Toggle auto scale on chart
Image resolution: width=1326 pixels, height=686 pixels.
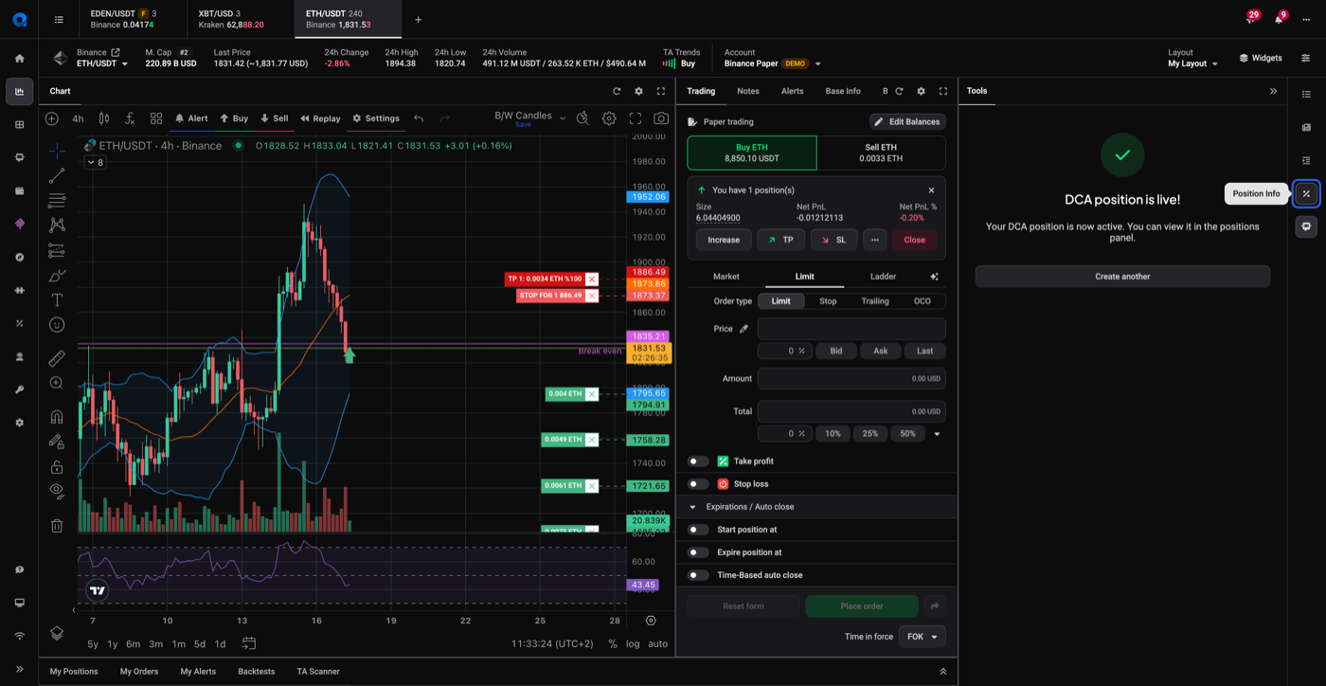[657, 643]
